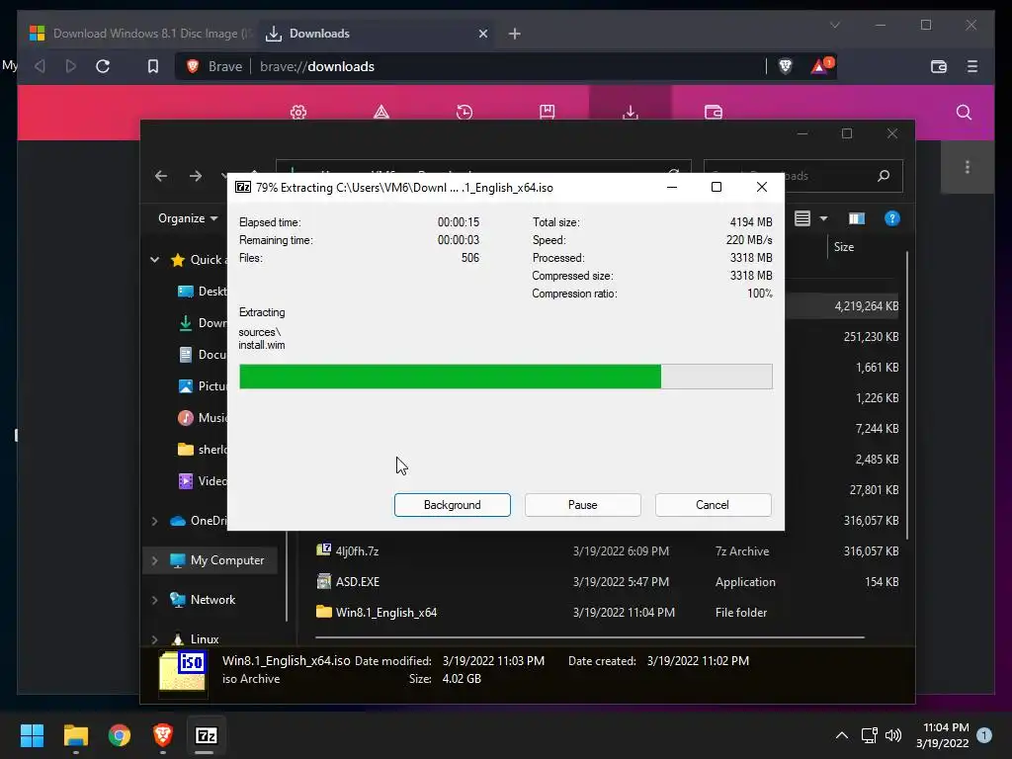Open a new Brave tab
Screen dimensions: 1012x759
point(514,34)
